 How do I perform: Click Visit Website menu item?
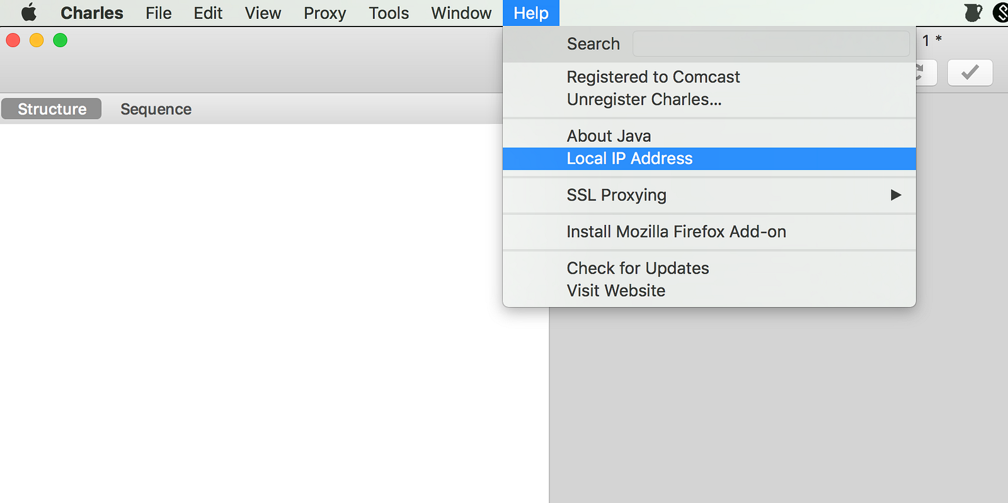click(616, 291)
